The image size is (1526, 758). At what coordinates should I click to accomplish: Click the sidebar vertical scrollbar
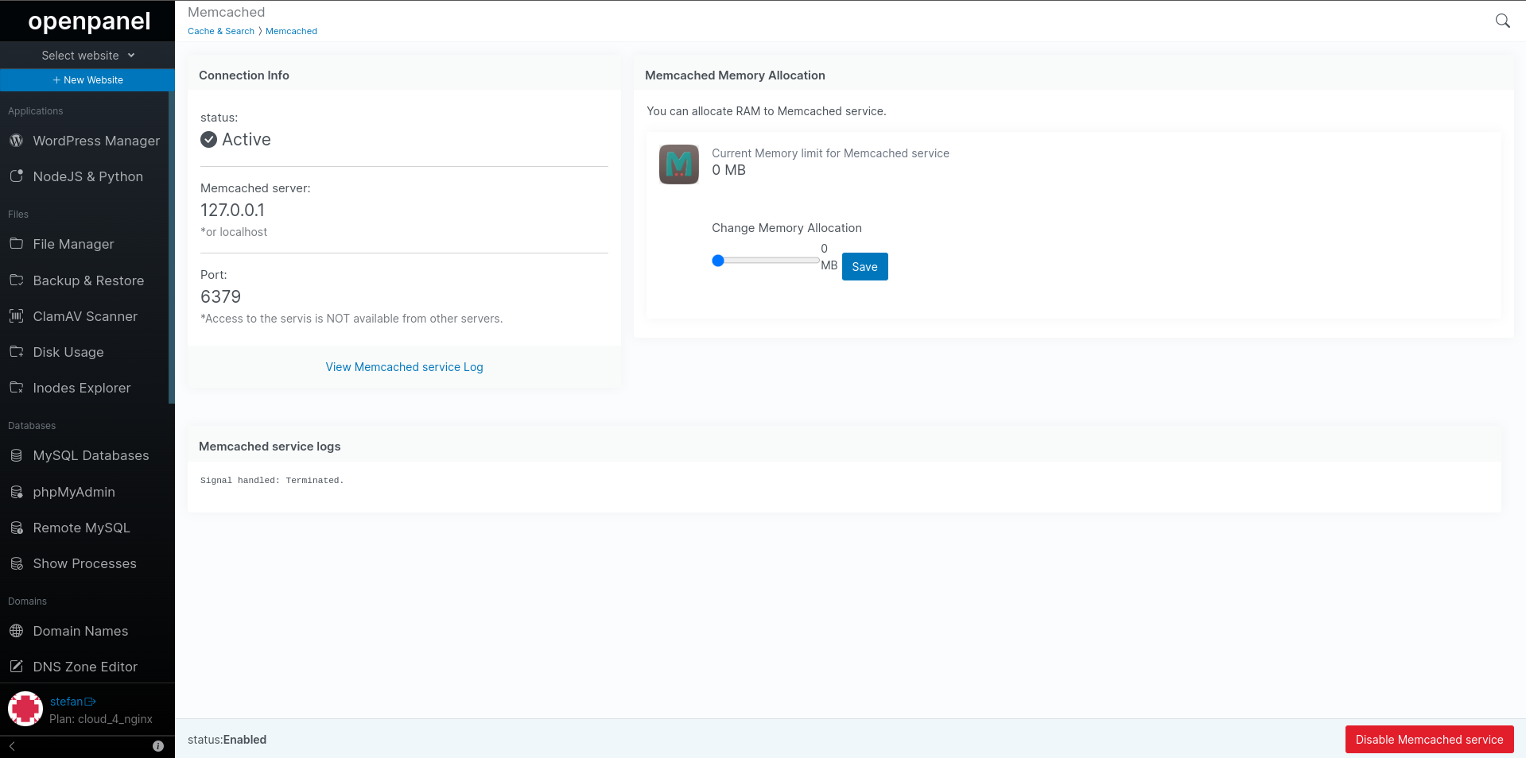(x=171, y=247)
